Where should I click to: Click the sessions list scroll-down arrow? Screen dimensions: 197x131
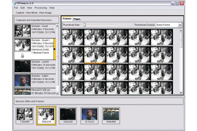pyautogui.click(x=57, y=93)
